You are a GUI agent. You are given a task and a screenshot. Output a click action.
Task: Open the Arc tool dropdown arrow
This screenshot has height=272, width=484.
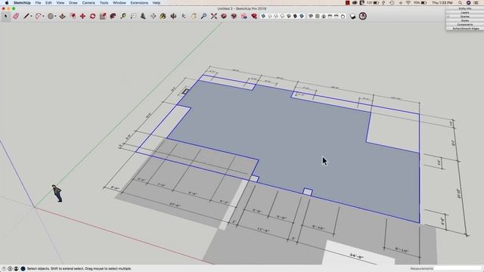(x=43, y=17)
